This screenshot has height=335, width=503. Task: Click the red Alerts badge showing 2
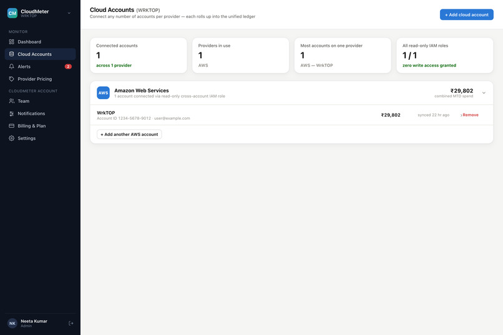[68, 66]
